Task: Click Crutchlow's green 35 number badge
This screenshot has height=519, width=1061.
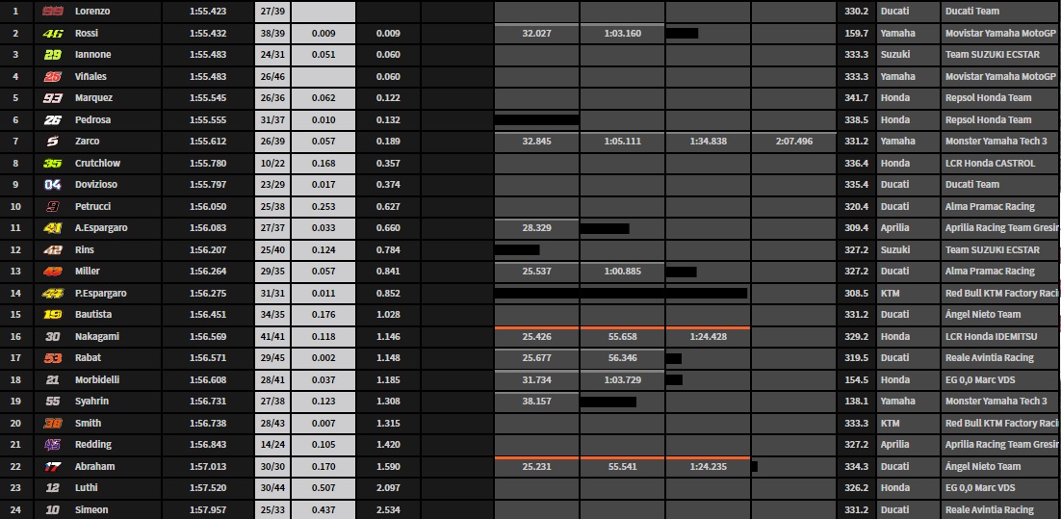Action: point(53,163)
